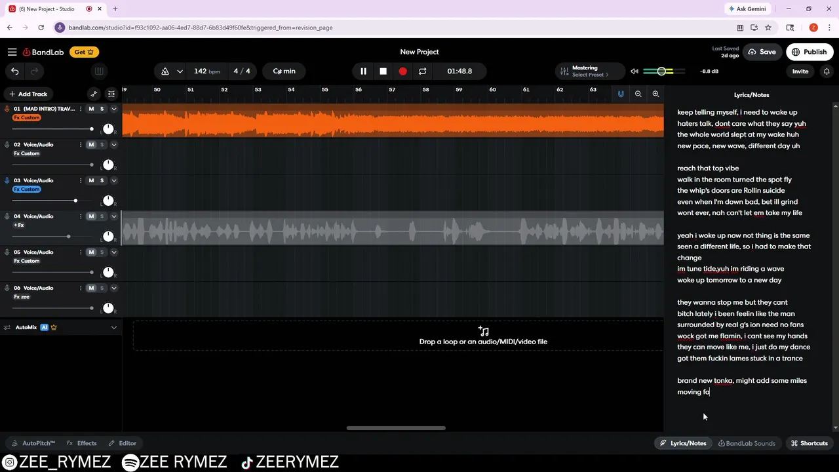This screenshot has width=839, height=472.
Task: Open track 01 three-dot menu
Action: (x=81, y=109)
